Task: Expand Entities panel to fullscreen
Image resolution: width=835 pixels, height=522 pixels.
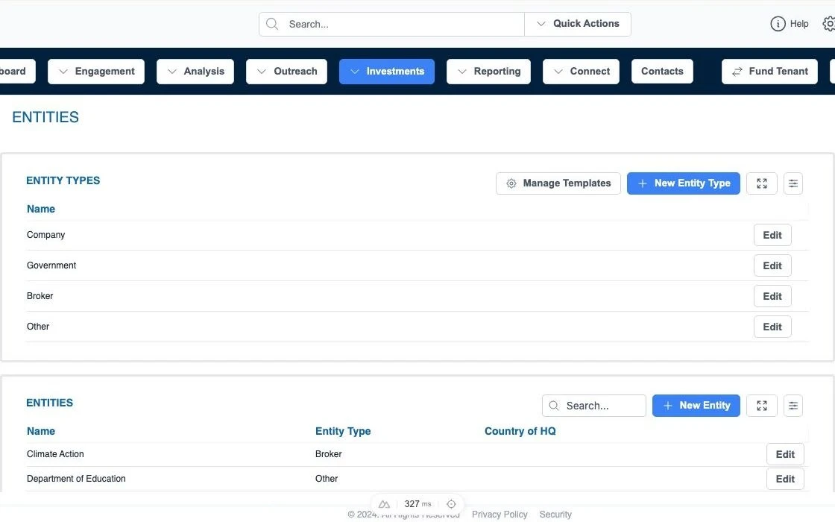Action: coord(761,406)
